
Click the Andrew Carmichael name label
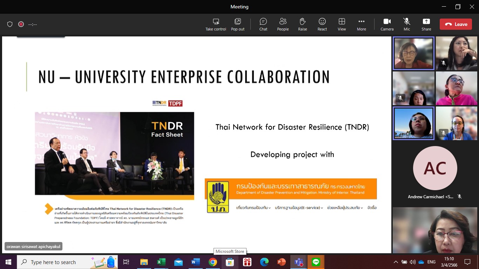pyautogui.click(x=431, y=197)
